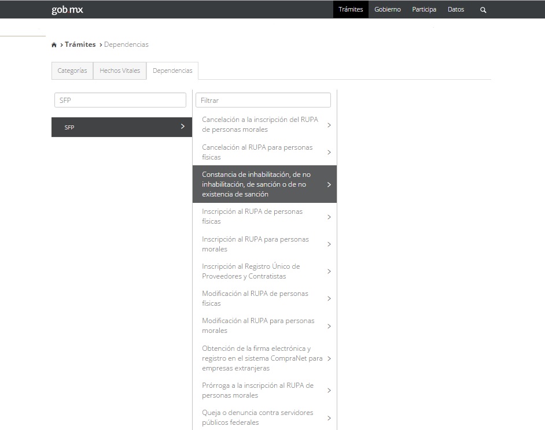Image resolution: width=545 pixels, height=430 pixels.
Task: Click the Filtrar input field
Action: (263, 100)
